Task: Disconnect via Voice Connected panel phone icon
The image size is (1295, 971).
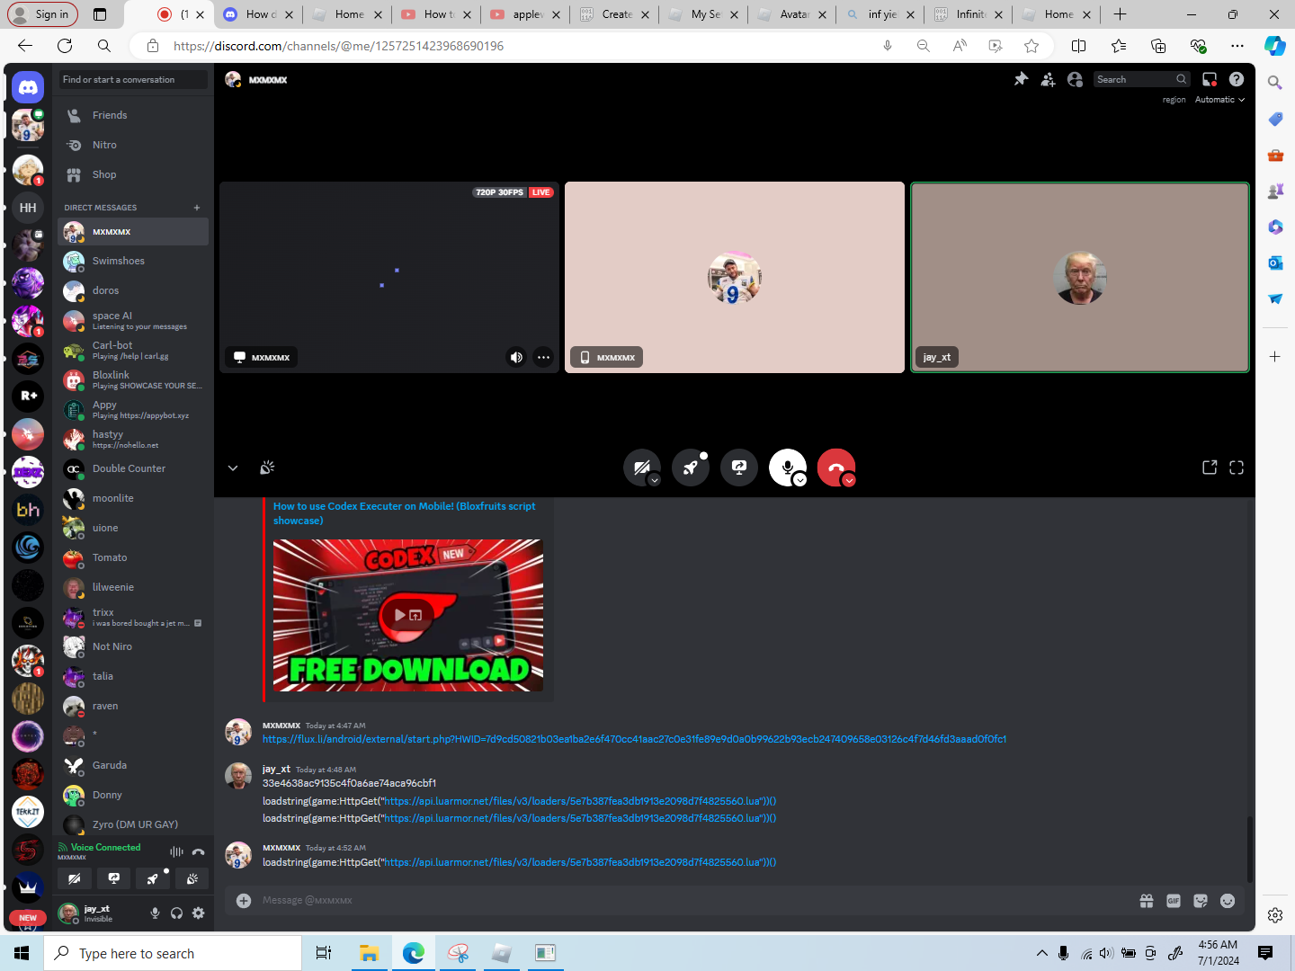Action: (199, 851)
